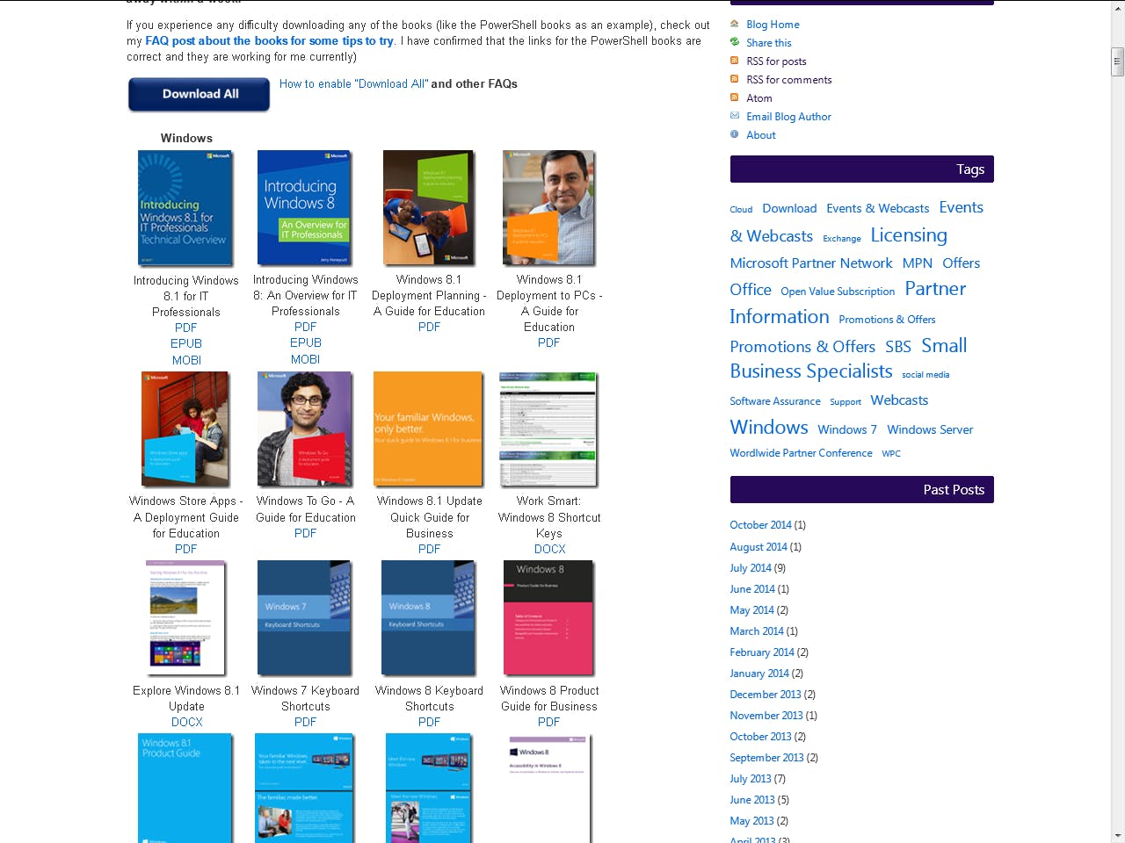
Task: Download PDF of Windows 8.1 Deployment to PCs
Action: click(x=548, y=343)
